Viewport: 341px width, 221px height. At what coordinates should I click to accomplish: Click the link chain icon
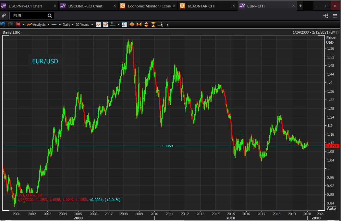click(4, 16)
